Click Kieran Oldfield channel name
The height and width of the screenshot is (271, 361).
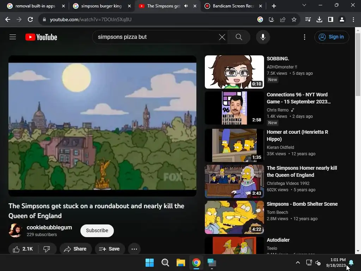(280, 147)
